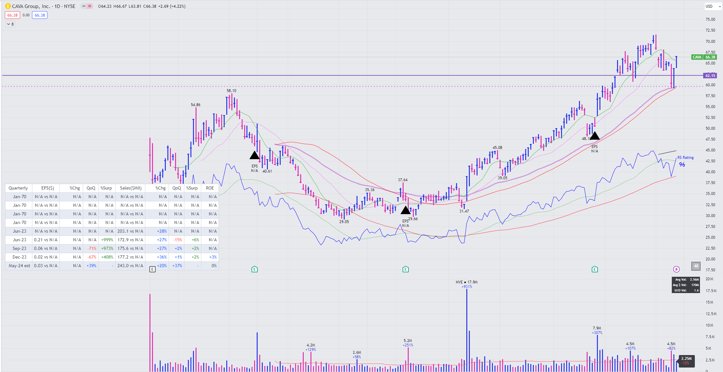Screen dimensions: 723x372
Task: Click the 35.36 high price label
Action: pyautogui.click(x=370, y=190)
